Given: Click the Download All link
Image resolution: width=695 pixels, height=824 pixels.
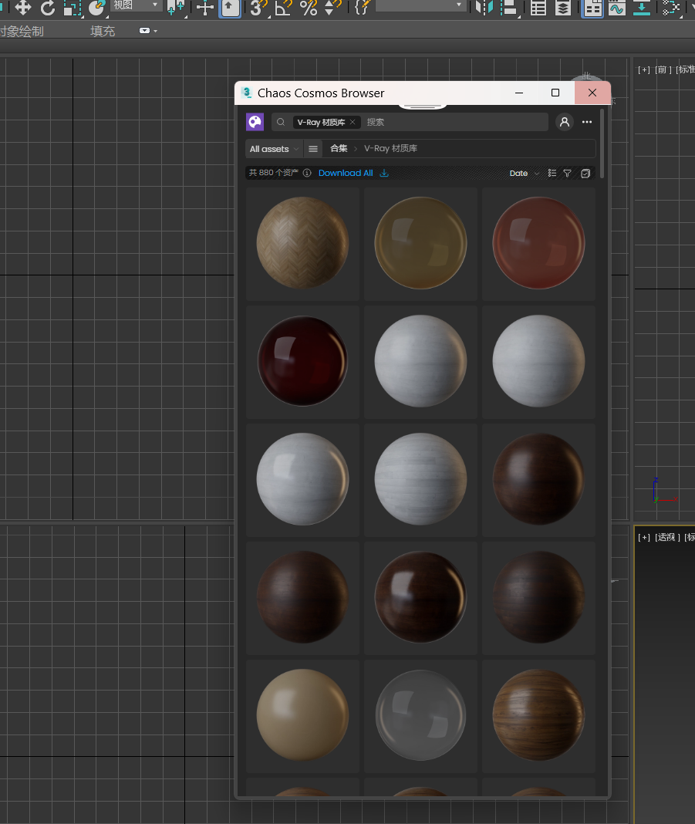Looking at the screenshot, I should [x=346, y=173].
